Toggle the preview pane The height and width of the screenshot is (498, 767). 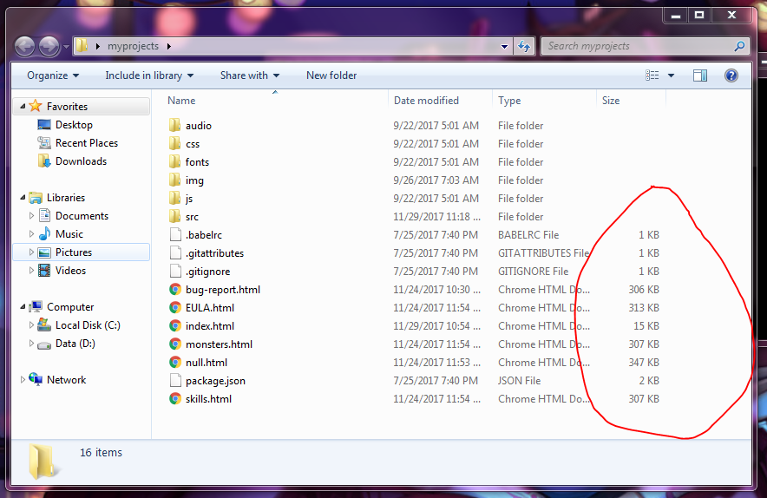[x=700, y=75]
